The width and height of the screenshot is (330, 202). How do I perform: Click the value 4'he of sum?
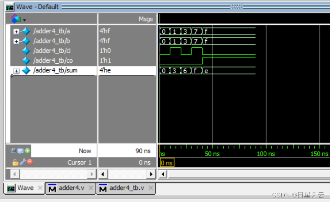pyautogui.click(x=105, y=70)
